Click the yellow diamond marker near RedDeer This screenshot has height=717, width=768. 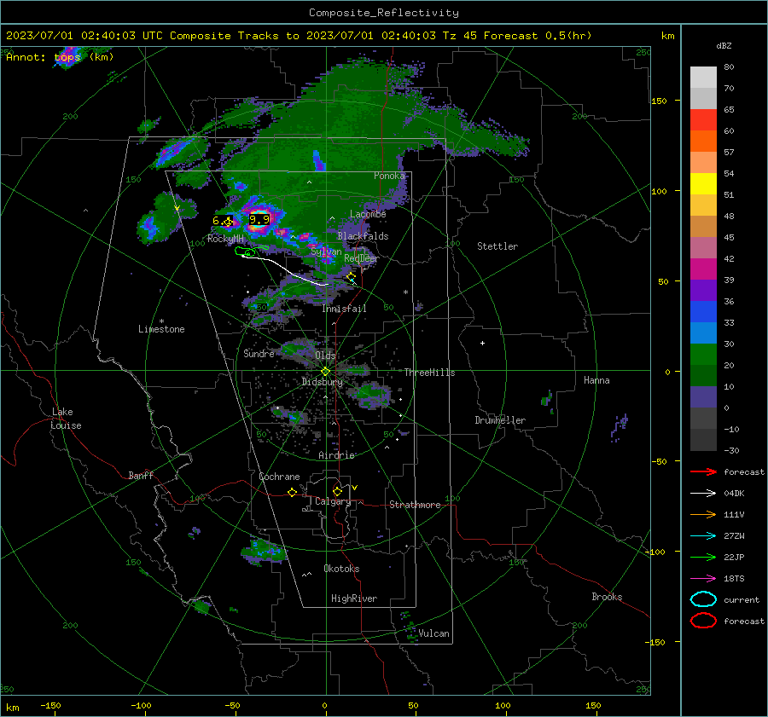[352, 277]
